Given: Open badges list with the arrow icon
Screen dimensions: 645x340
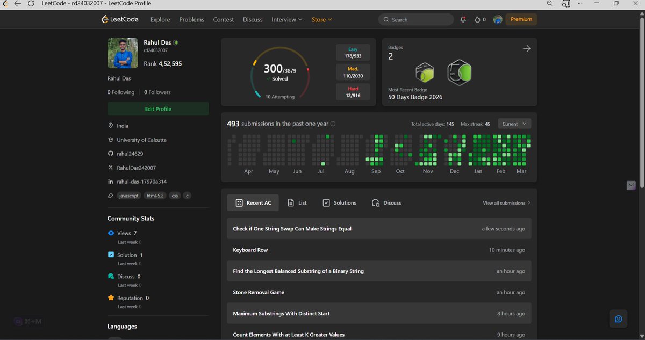Looking at the screenshot, I should [x=527, y=48].
